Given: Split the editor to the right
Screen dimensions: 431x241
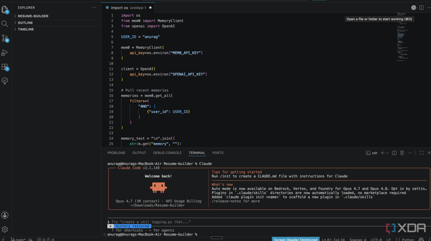Looking at the screenshot, I should click(x=421, y=8).
